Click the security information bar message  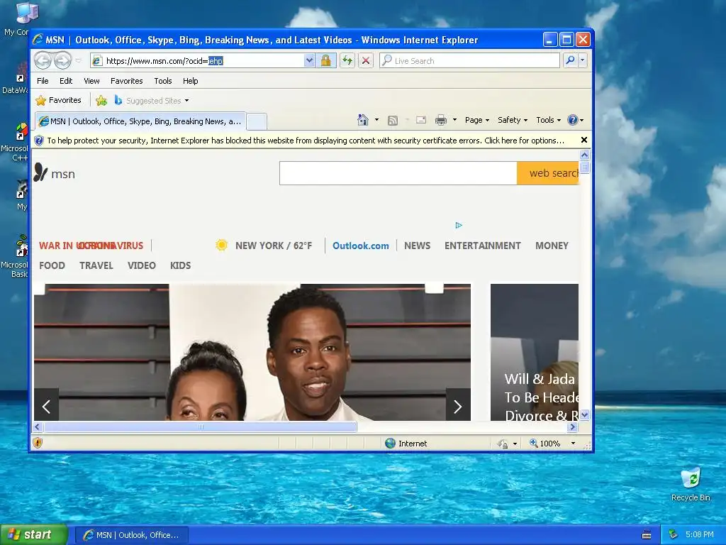click(306, 141)
